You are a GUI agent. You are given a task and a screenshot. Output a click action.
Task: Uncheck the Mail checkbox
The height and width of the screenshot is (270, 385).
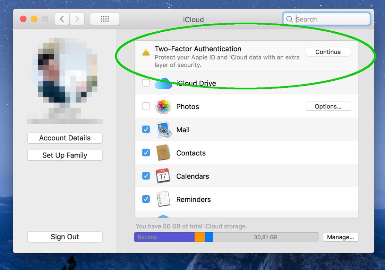146,130
